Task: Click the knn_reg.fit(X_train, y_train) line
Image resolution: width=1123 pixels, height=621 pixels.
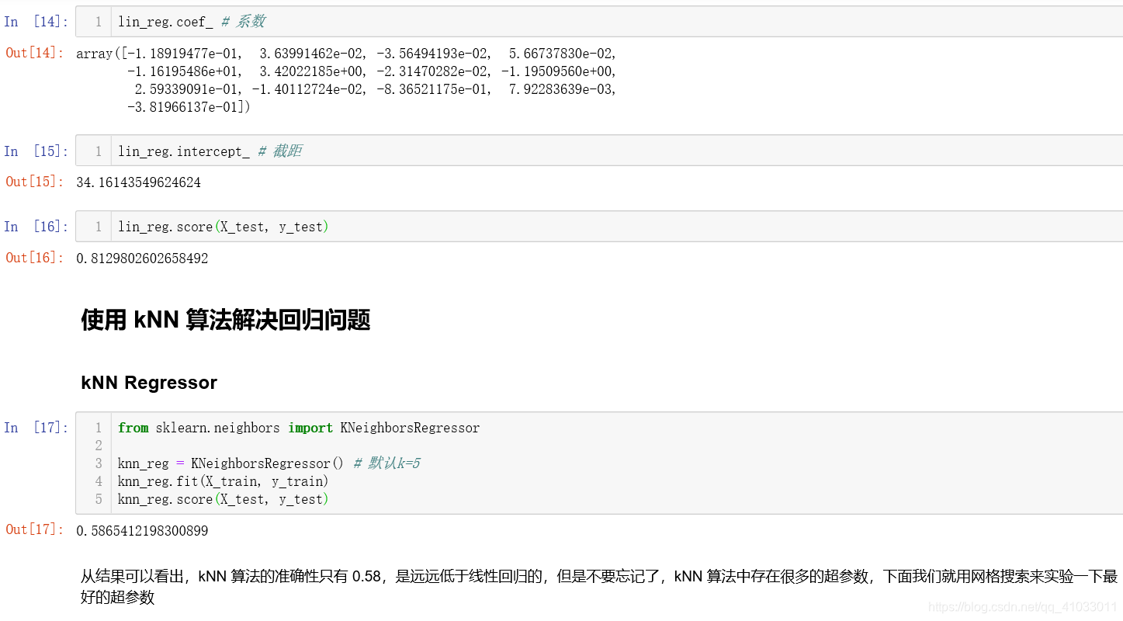Action: [224, 481]
